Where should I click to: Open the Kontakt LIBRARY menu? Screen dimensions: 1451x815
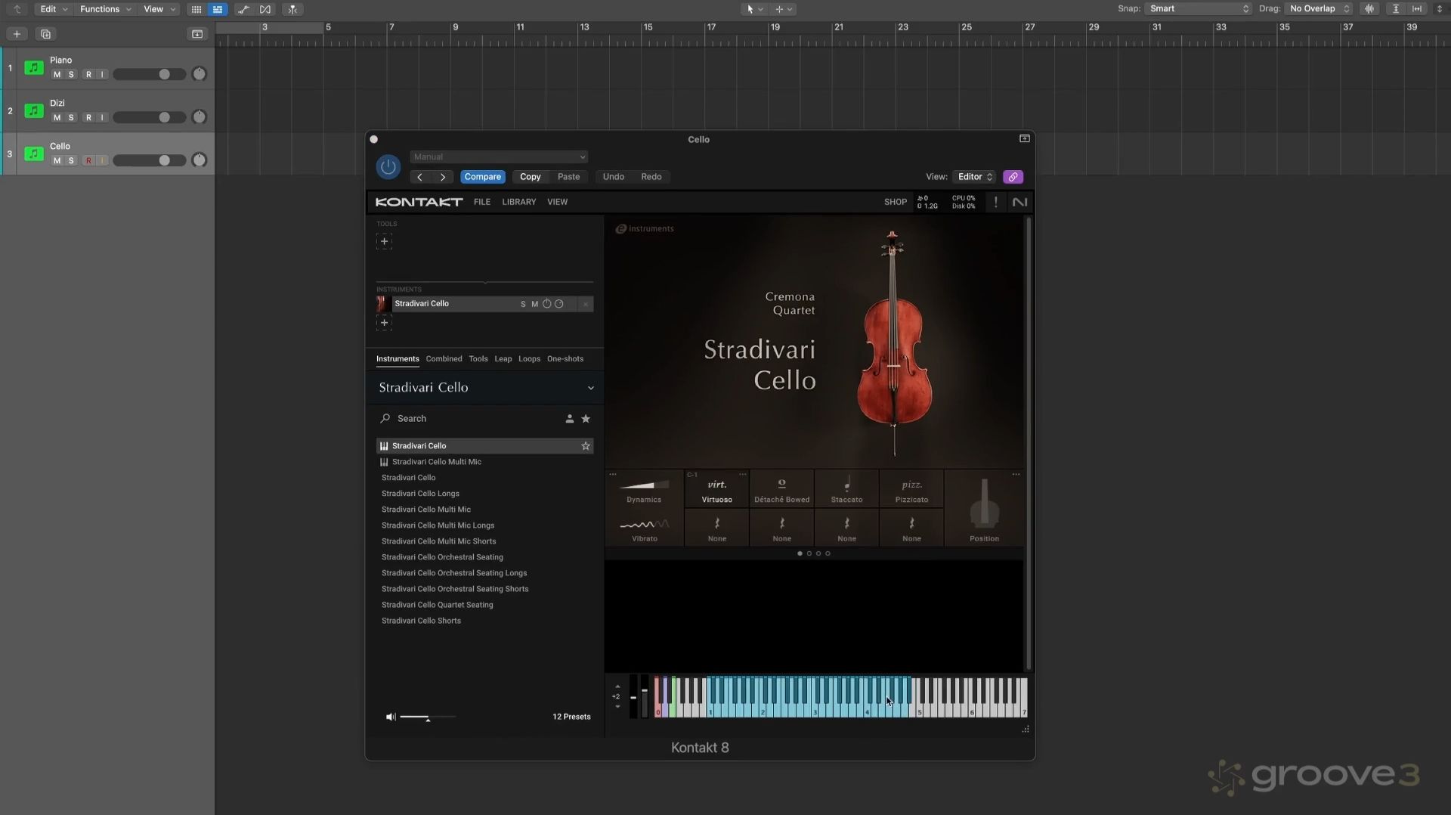coord(518,202)
